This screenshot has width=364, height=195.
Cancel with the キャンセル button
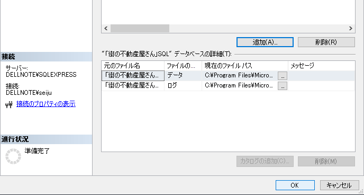point(339,185)
